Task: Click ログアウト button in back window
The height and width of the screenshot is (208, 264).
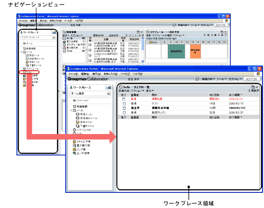Action: 221,25
